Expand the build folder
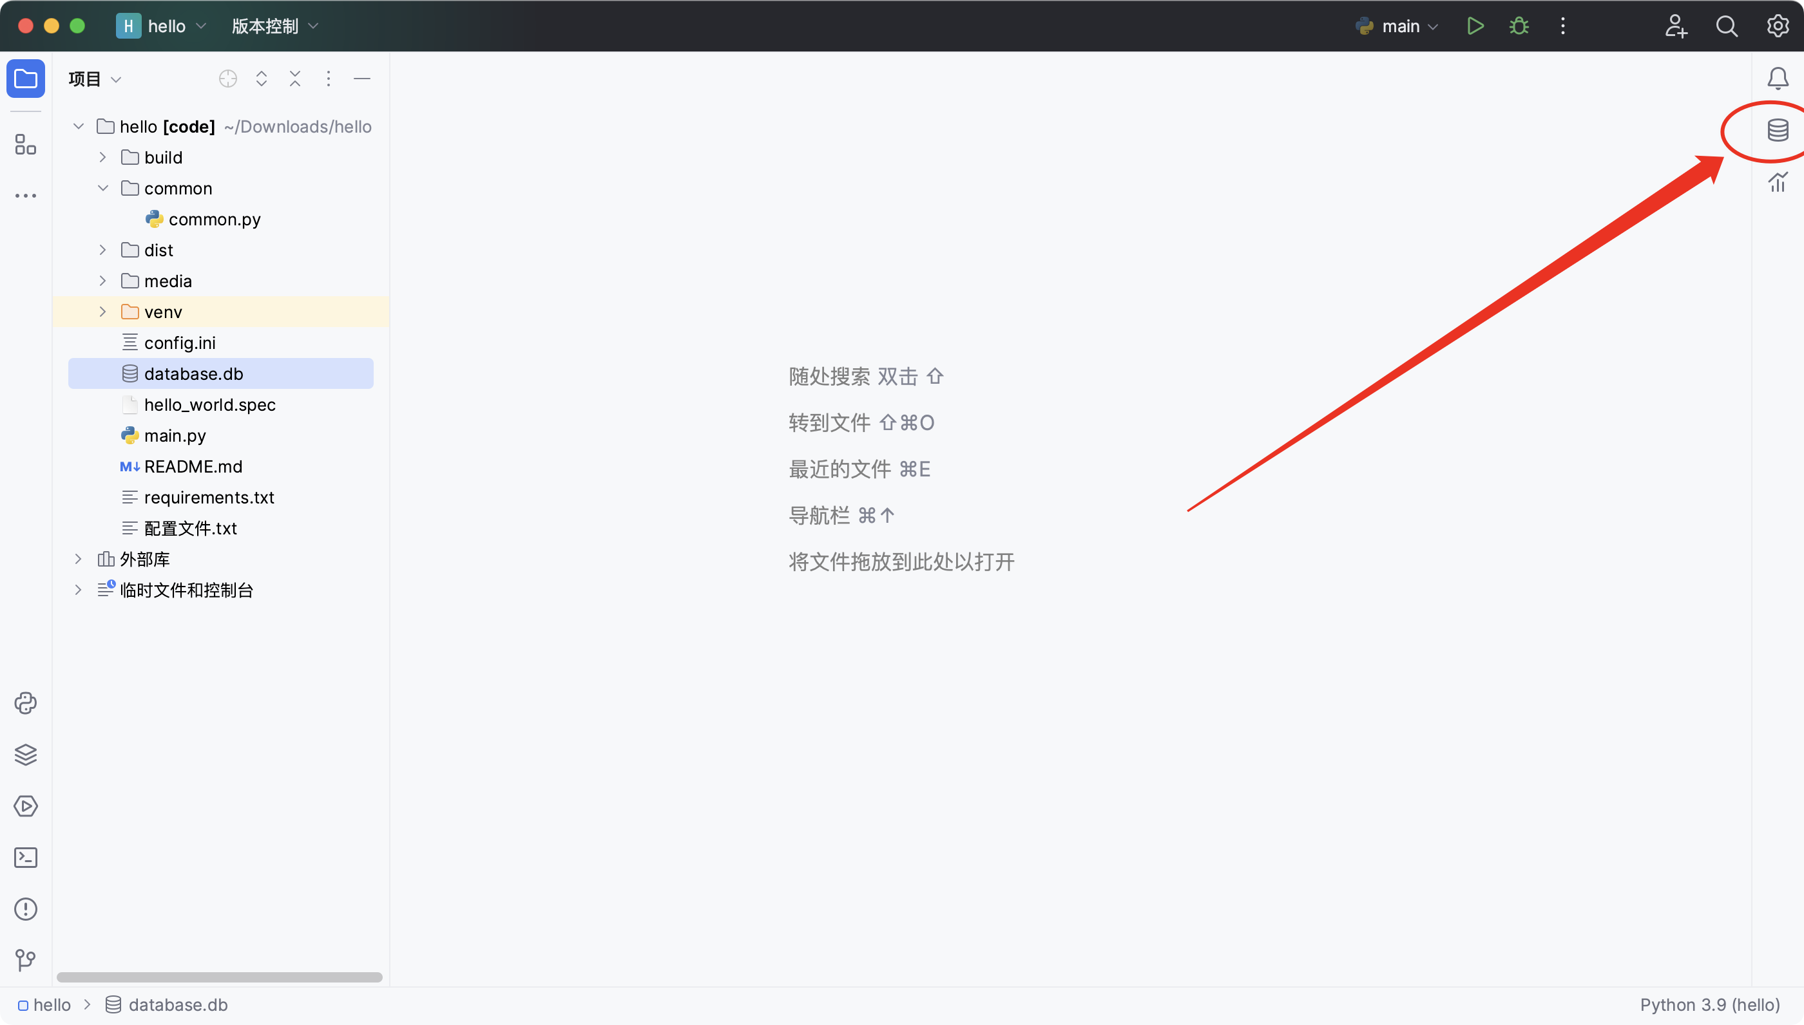 coord(103,158)
